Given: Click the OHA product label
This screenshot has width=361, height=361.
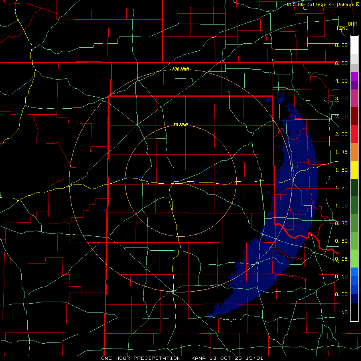Looking at the screenshot, I should 353,24.
